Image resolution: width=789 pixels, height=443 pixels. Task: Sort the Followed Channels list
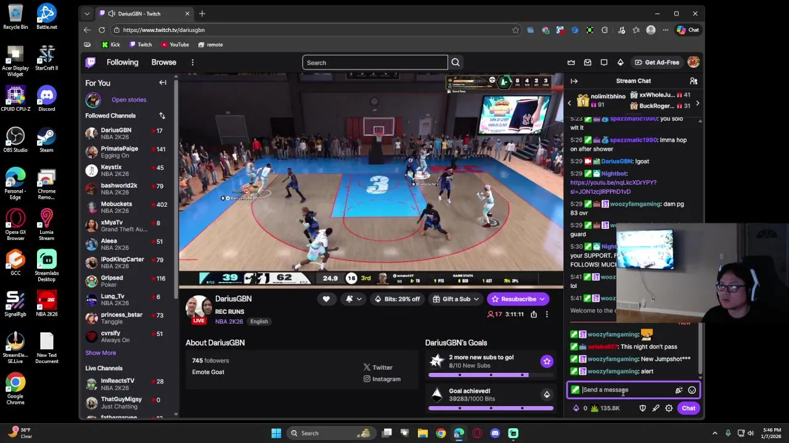point(162,116)
